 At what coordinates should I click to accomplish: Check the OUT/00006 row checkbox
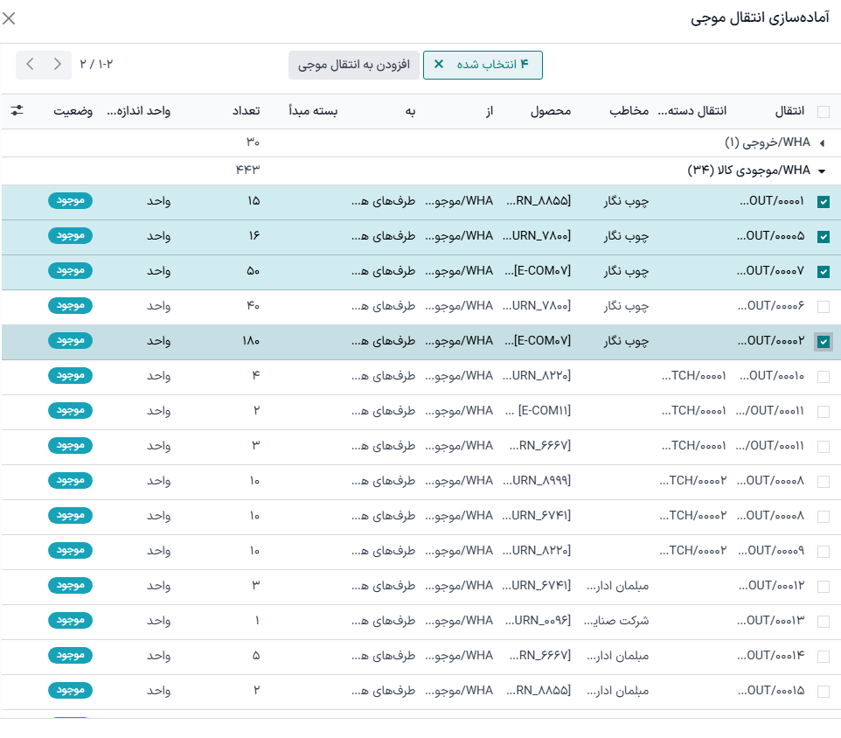tap(823, 307)
